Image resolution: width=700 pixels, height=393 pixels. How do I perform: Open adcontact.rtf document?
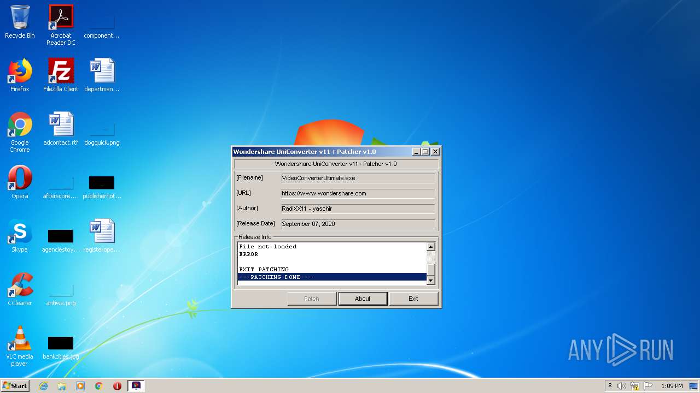point(61,129)
